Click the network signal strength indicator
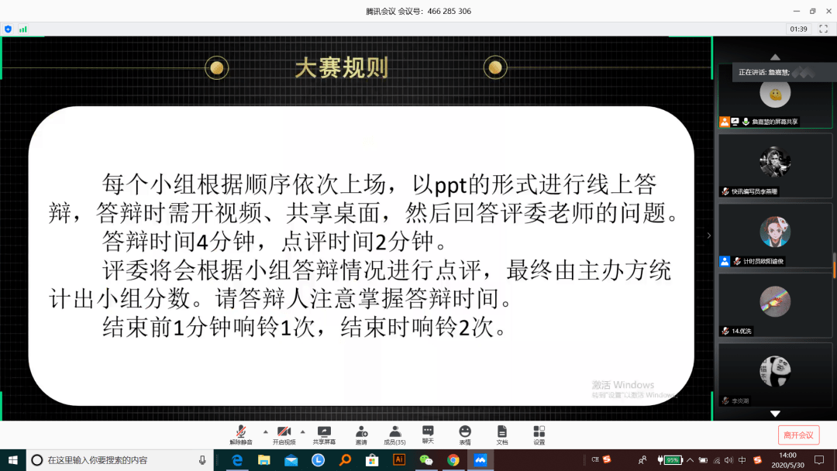This screenshot has width=837, height=471. pyautogui.click(x=23, y=29)
